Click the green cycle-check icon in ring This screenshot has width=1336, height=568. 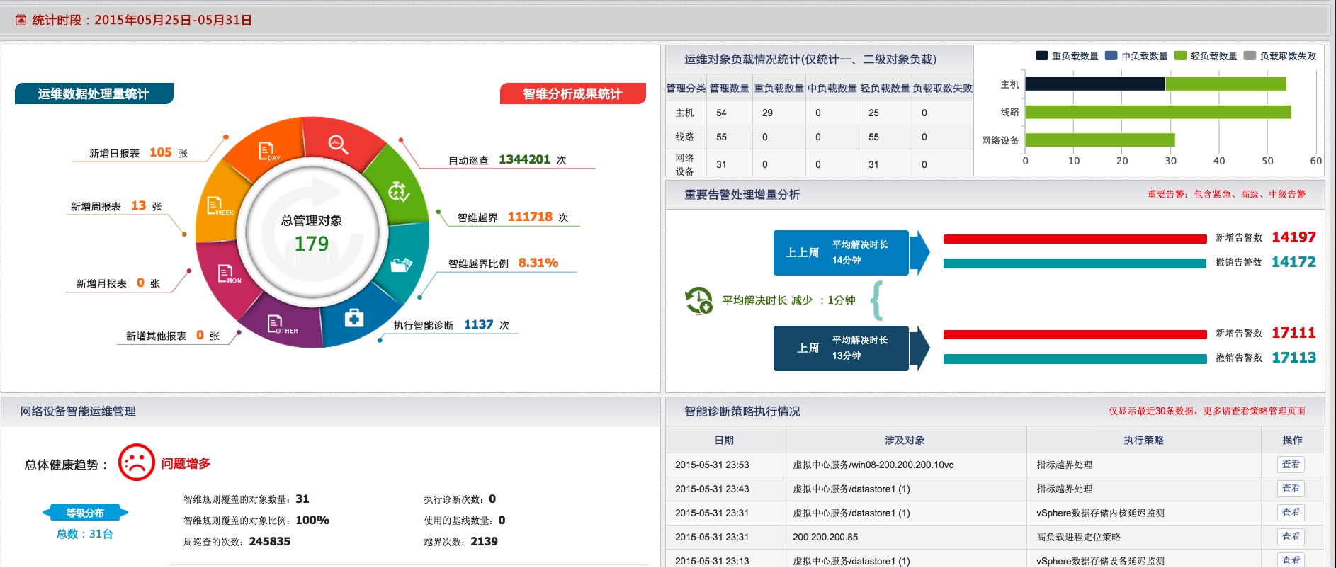[x=398, y=191]
